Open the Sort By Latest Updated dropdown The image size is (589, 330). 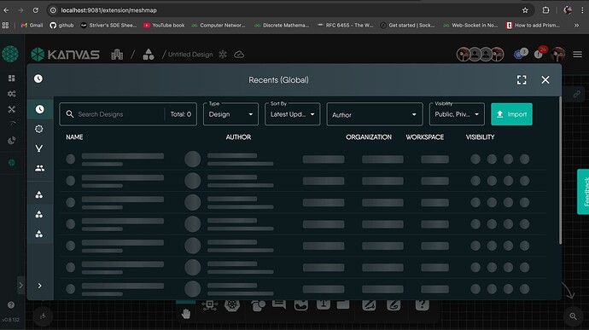292,114
